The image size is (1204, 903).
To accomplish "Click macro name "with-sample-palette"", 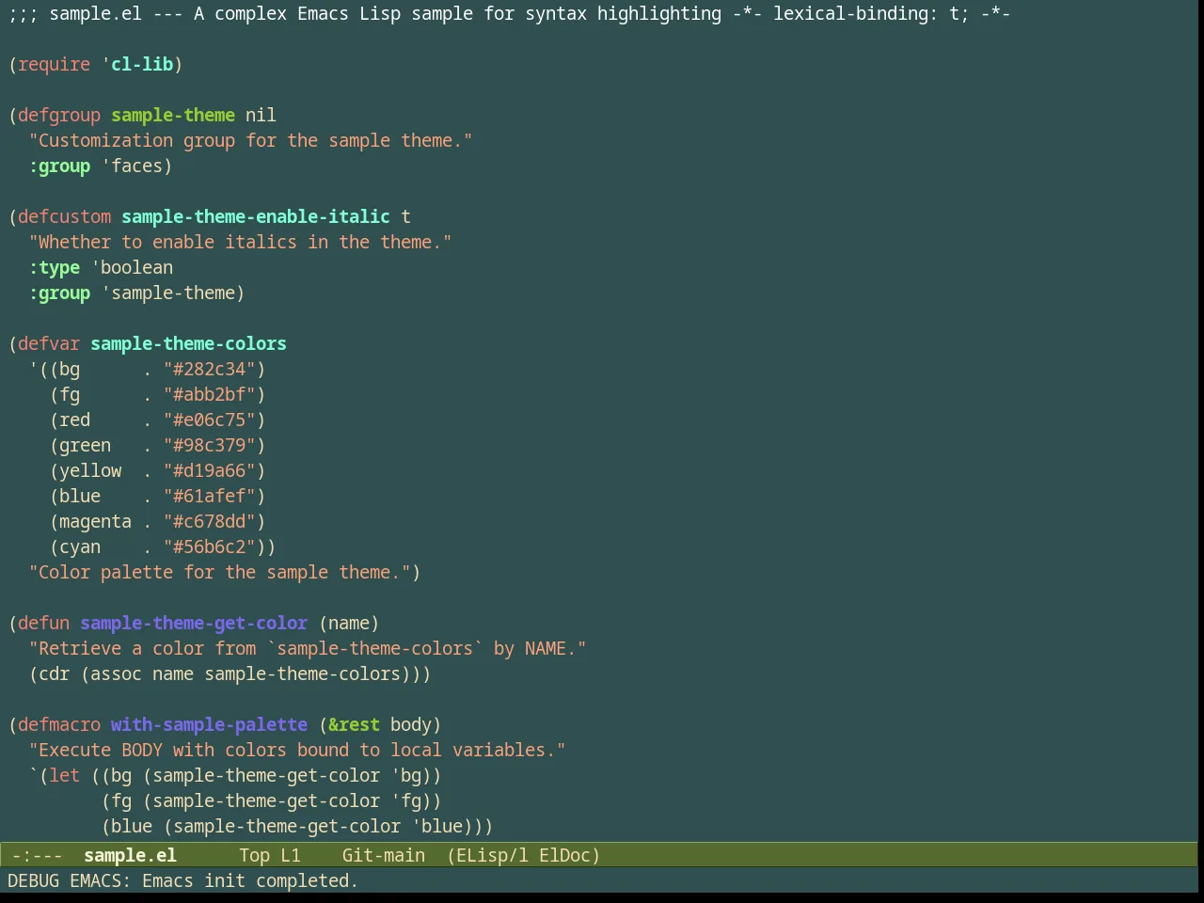I will (x=209, y=724).
